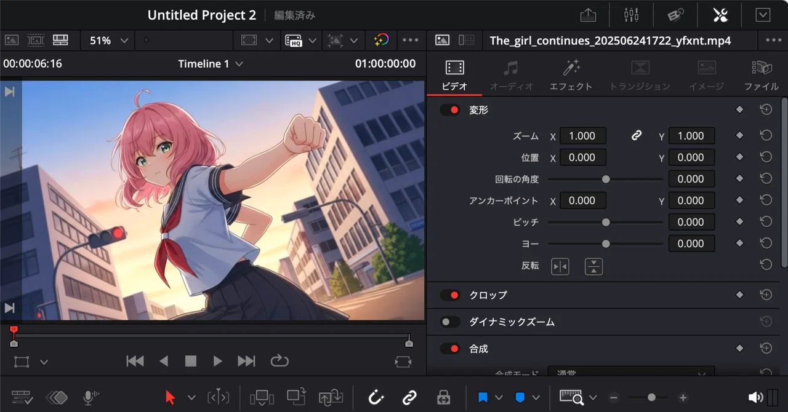Toggle linked selection chain icon
The image size is (788, 412).
coord(409,398)
